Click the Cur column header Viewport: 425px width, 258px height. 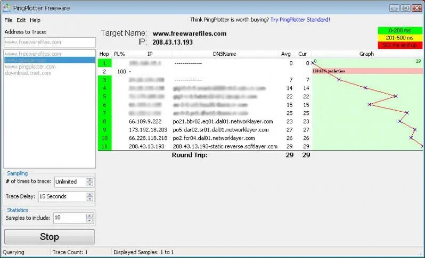click(x=303, y=54)
